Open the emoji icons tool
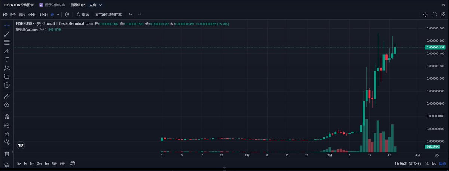The image size is (449, 171). (x=7, y=85)
